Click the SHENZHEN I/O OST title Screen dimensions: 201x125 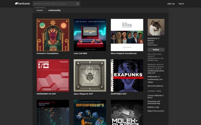pos(46,94)
